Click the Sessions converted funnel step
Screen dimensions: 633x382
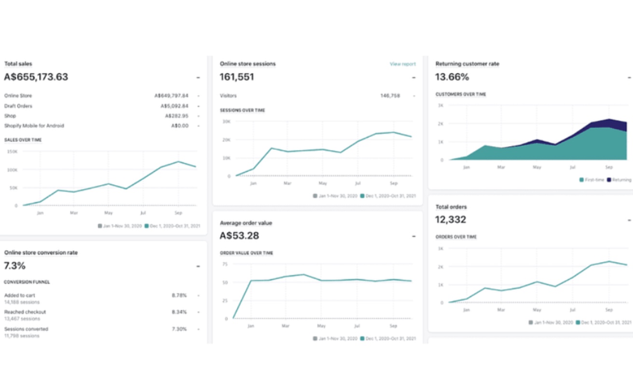pos(27,329)
